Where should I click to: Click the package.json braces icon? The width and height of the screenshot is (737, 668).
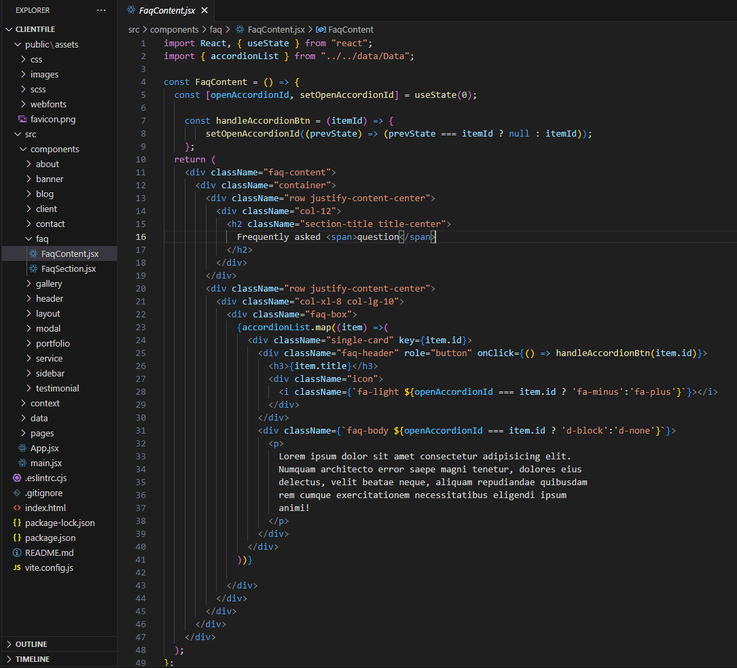coord(17,538)
